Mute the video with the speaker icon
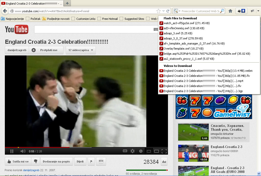 coord(23,151)
